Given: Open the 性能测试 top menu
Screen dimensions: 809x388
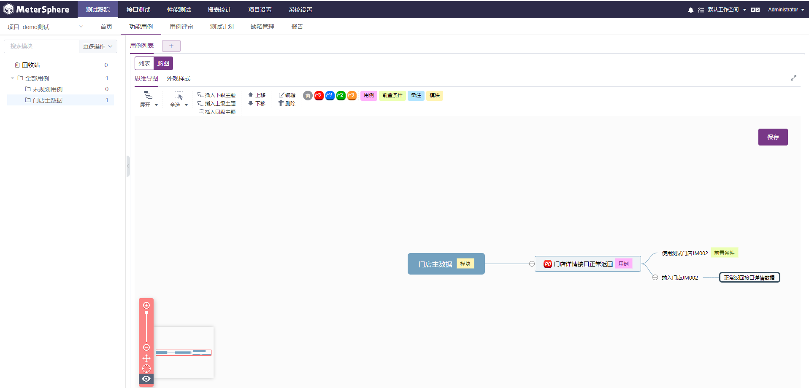Looking at the screenshot, I should click(179, 10).
